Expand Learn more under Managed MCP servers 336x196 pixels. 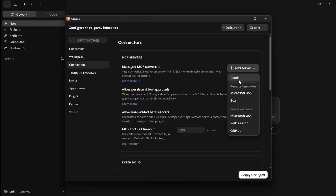click(x=131, y=81)
